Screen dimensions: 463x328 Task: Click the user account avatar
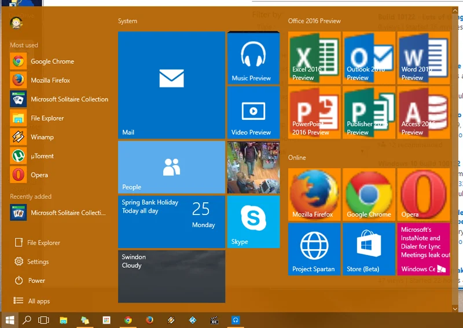tap(16, 23)
